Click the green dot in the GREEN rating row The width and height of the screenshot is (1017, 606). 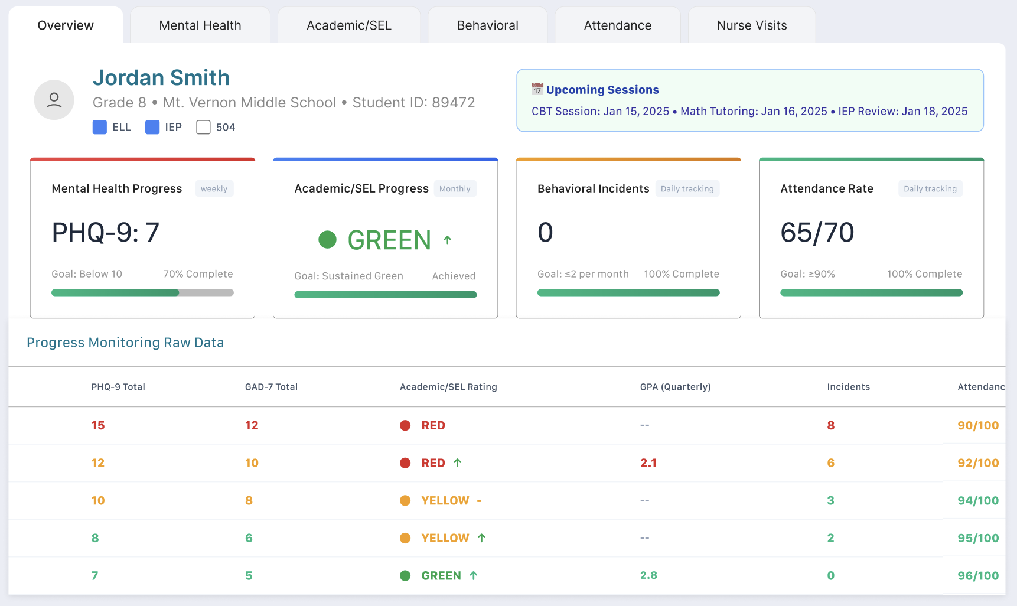pyautogui.click(x=405, y=576)
